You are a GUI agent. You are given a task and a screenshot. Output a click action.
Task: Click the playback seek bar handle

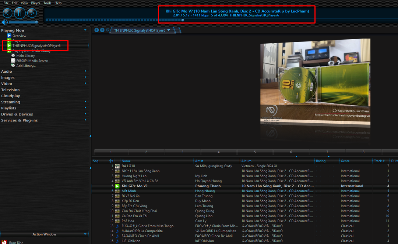click(x=183, y=20)
